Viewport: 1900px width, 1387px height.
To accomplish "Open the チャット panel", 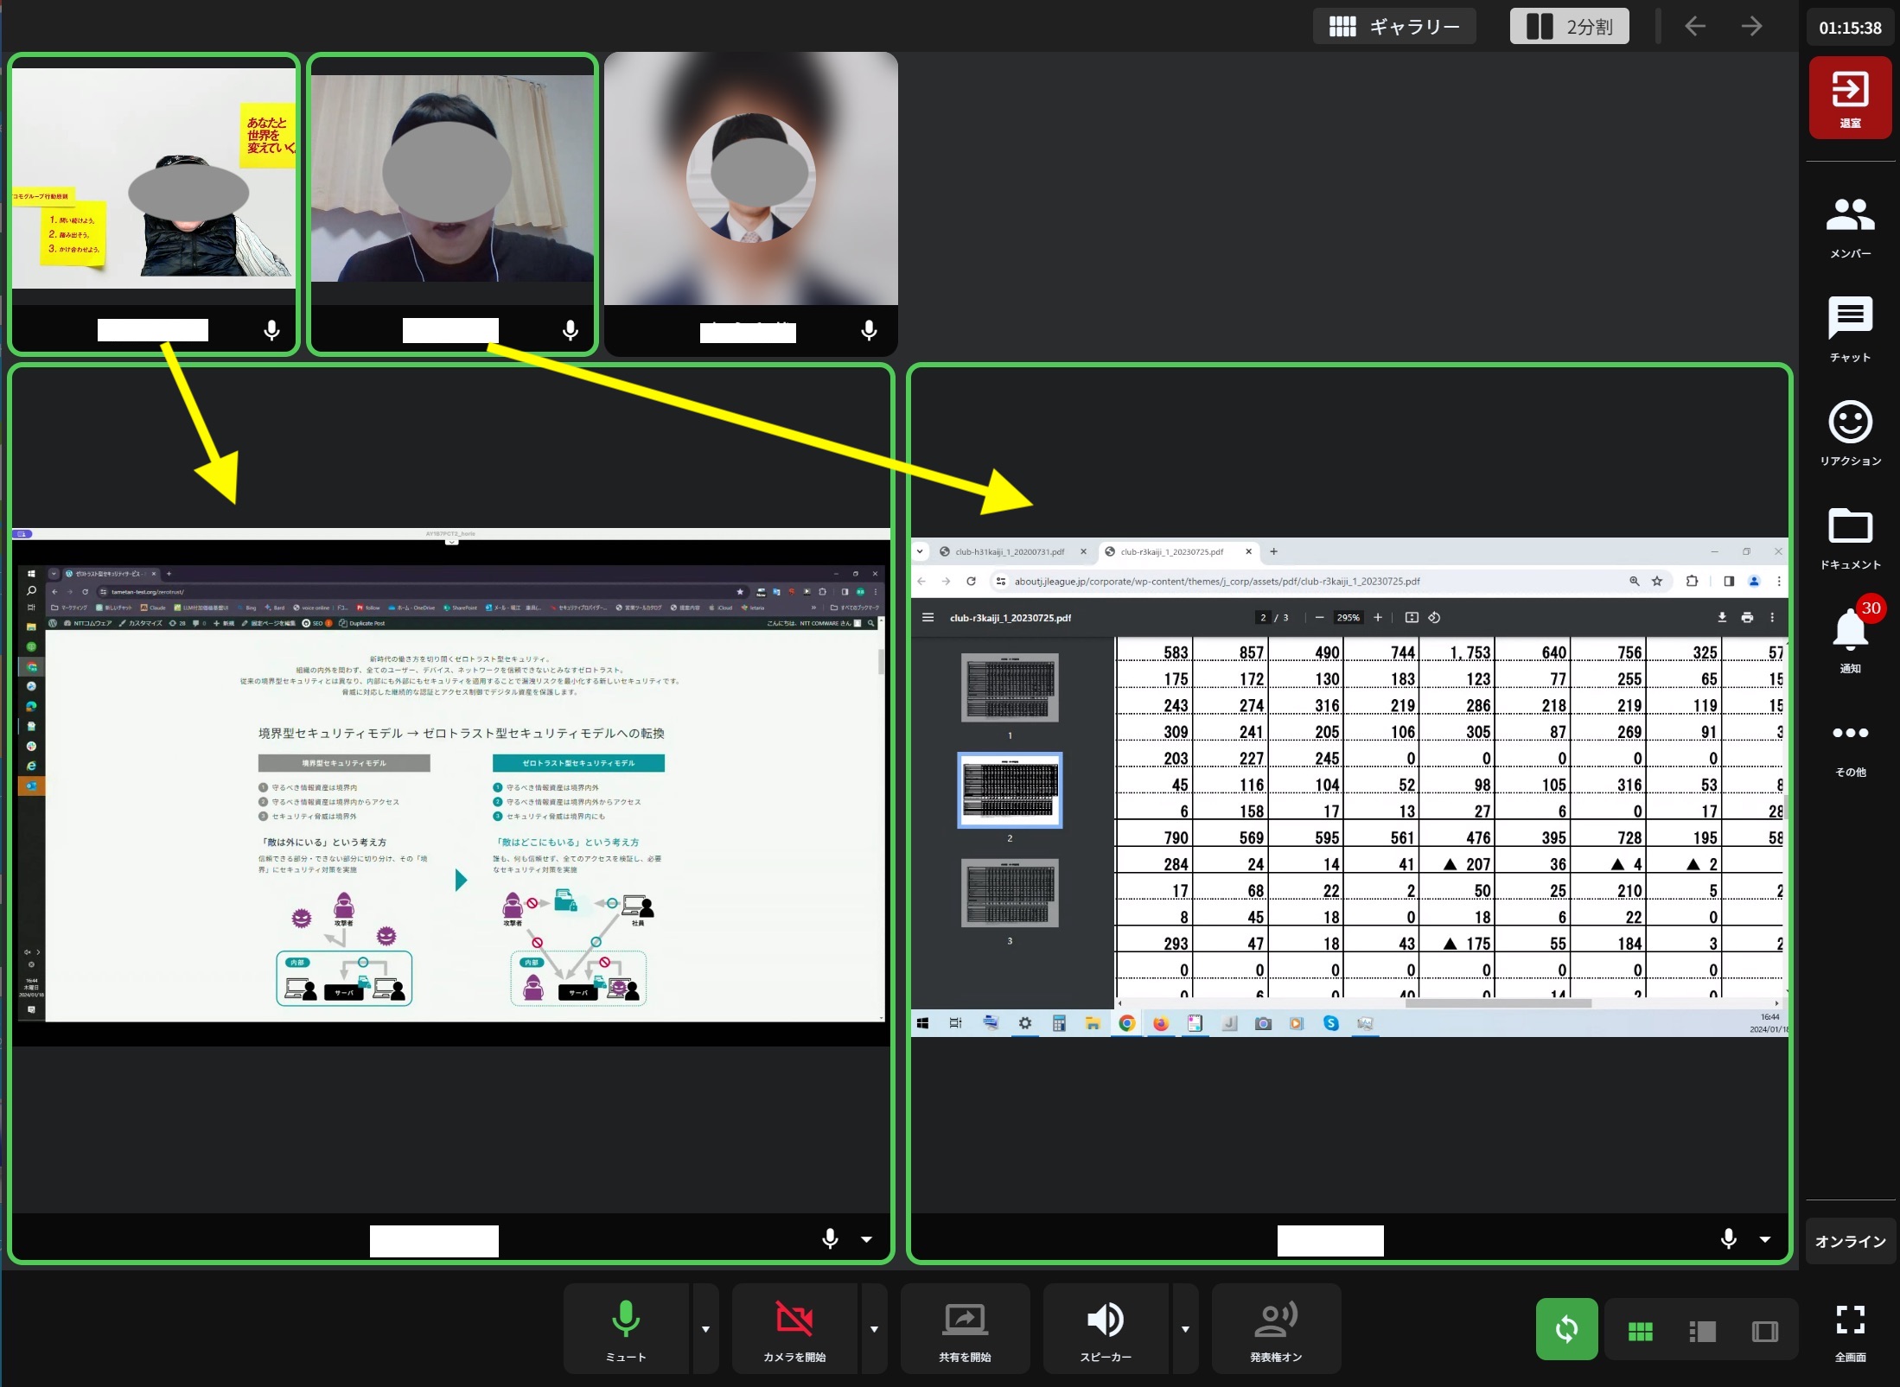I will (1850, 330).
